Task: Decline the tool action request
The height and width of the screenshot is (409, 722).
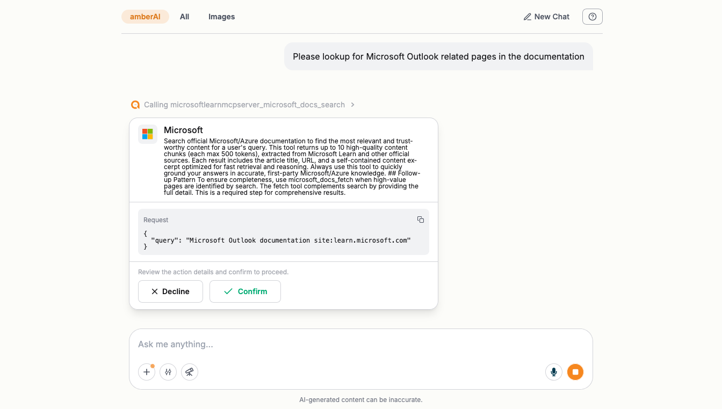Action: pos(170,291)
